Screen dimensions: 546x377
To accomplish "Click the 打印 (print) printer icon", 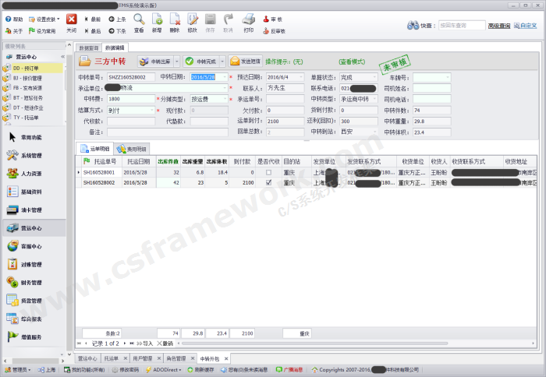I will pyautogui.click(x=248, y=21).
